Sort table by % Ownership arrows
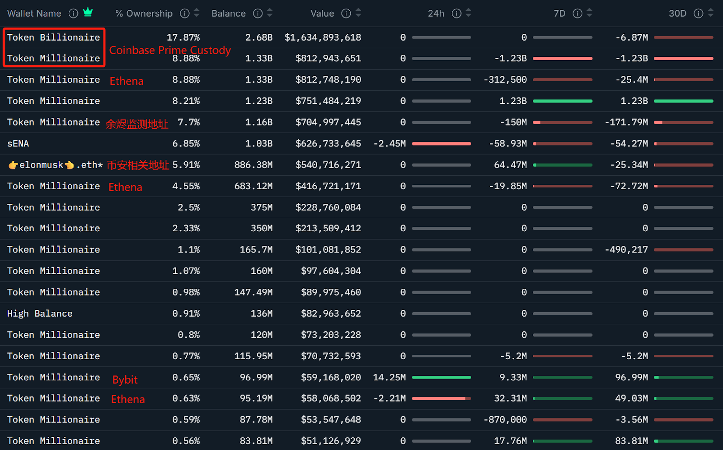The width and height of the screenshot is (723, 450). pyautogui.click(x=197, y=13)
